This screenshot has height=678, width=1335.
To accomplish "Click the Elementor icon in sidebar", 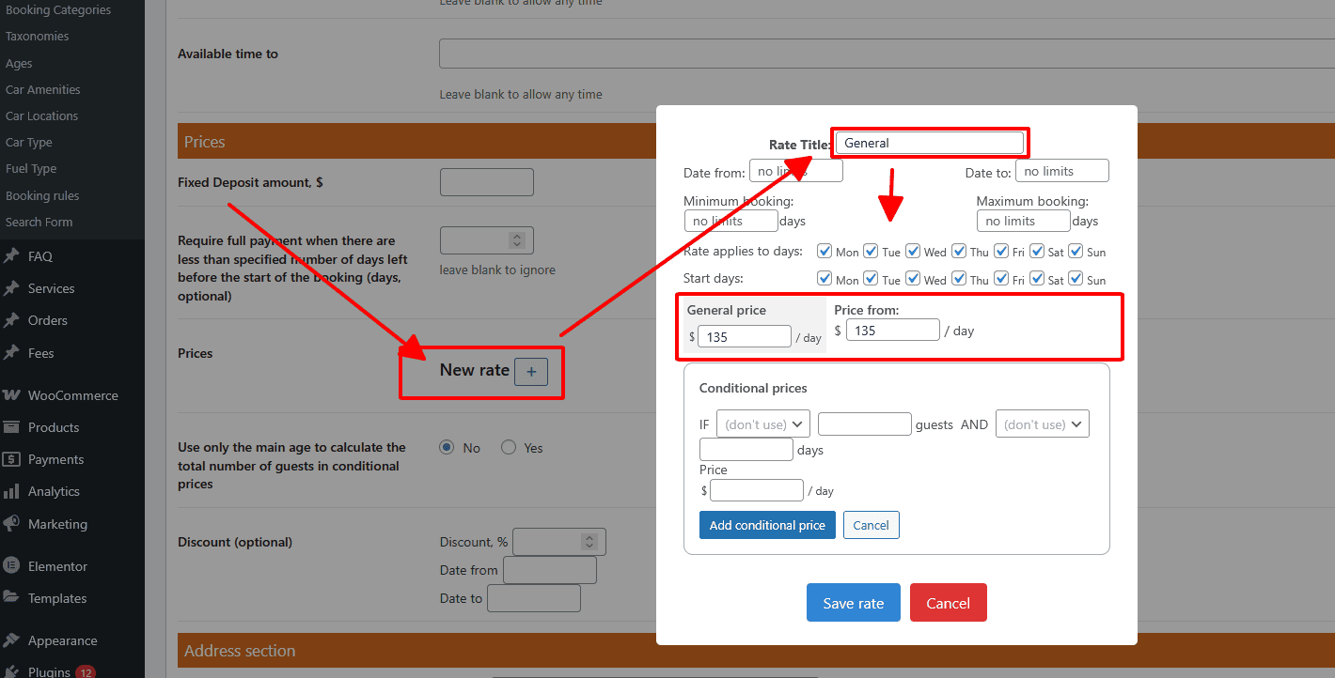I will click(x=12, y=566).
